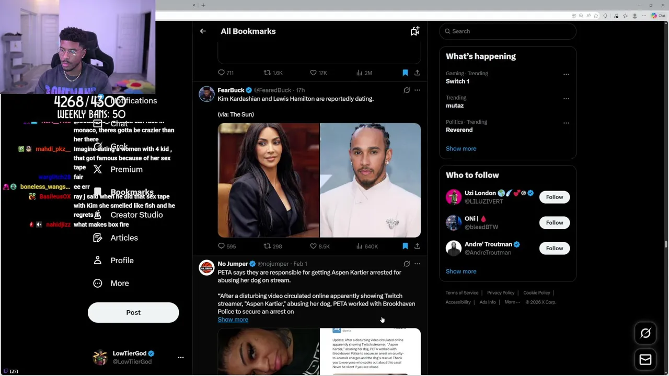Open more options on No Jumper post

(x=417, y=264)
